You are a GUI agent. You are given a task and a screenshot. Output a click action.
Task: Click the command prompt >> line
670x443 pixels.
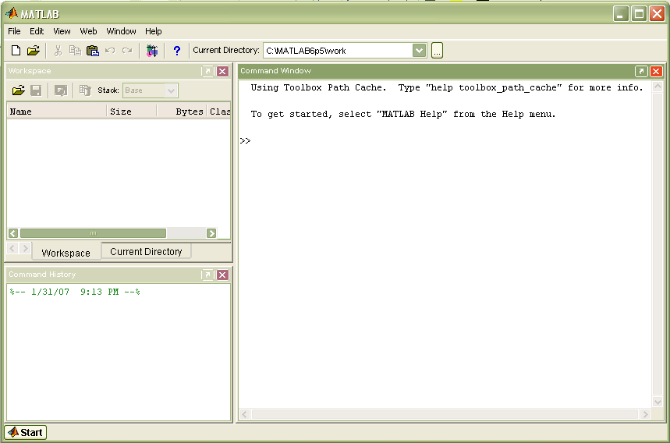[245, 141]
